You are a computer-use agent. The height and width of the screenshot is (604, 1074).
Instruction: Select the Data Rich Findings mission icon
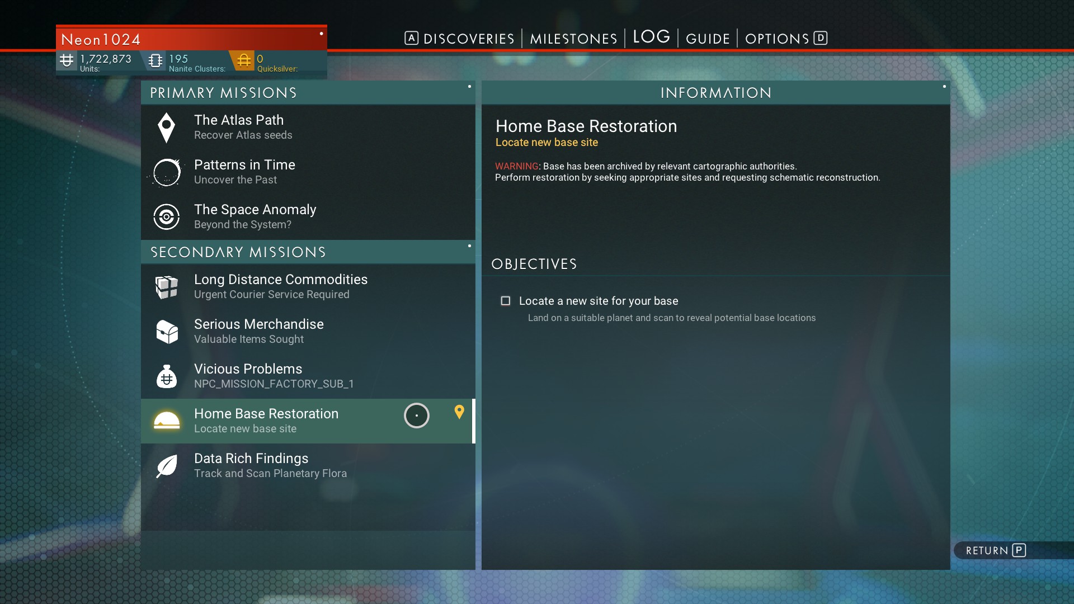pyautogui.click(x=166, y=464)
